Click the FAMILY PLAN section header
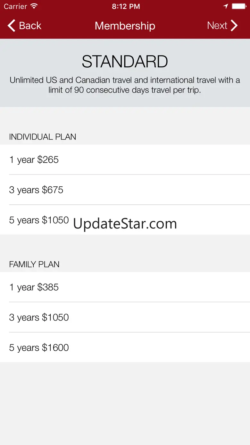The height and width of the screenshot is (445, 250). [34, 264]
